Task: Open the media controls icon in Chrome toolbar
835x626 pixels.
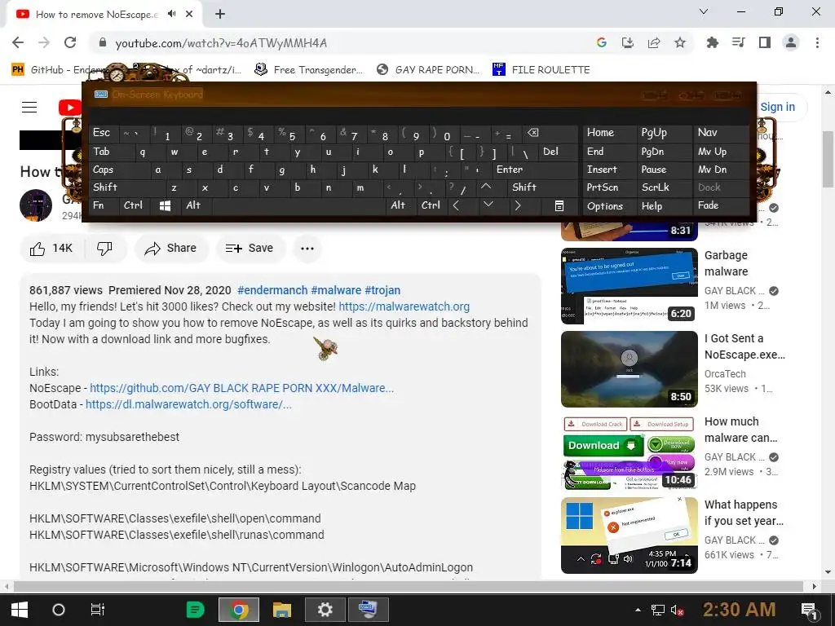Action: (x=738, y=42)
